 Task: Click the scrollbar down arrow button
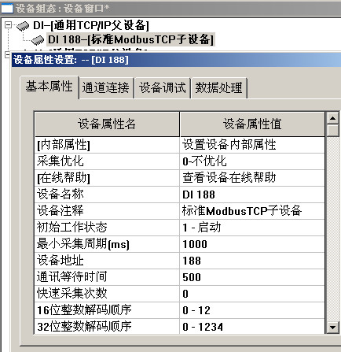333,328
